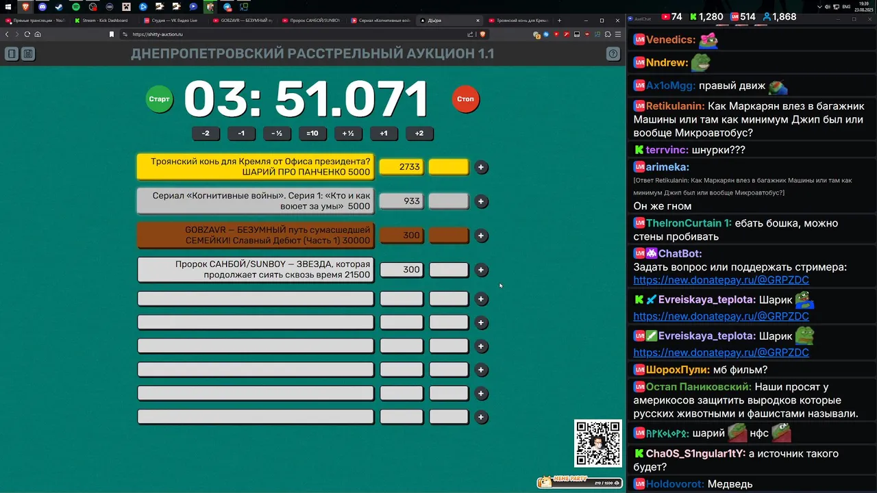The height and width of the screenshot is (493, 877).
Task: Switch to the GOBZAVR — БЕЗУМНЫЙ YouTube tab
Action: tap(243, 21)
